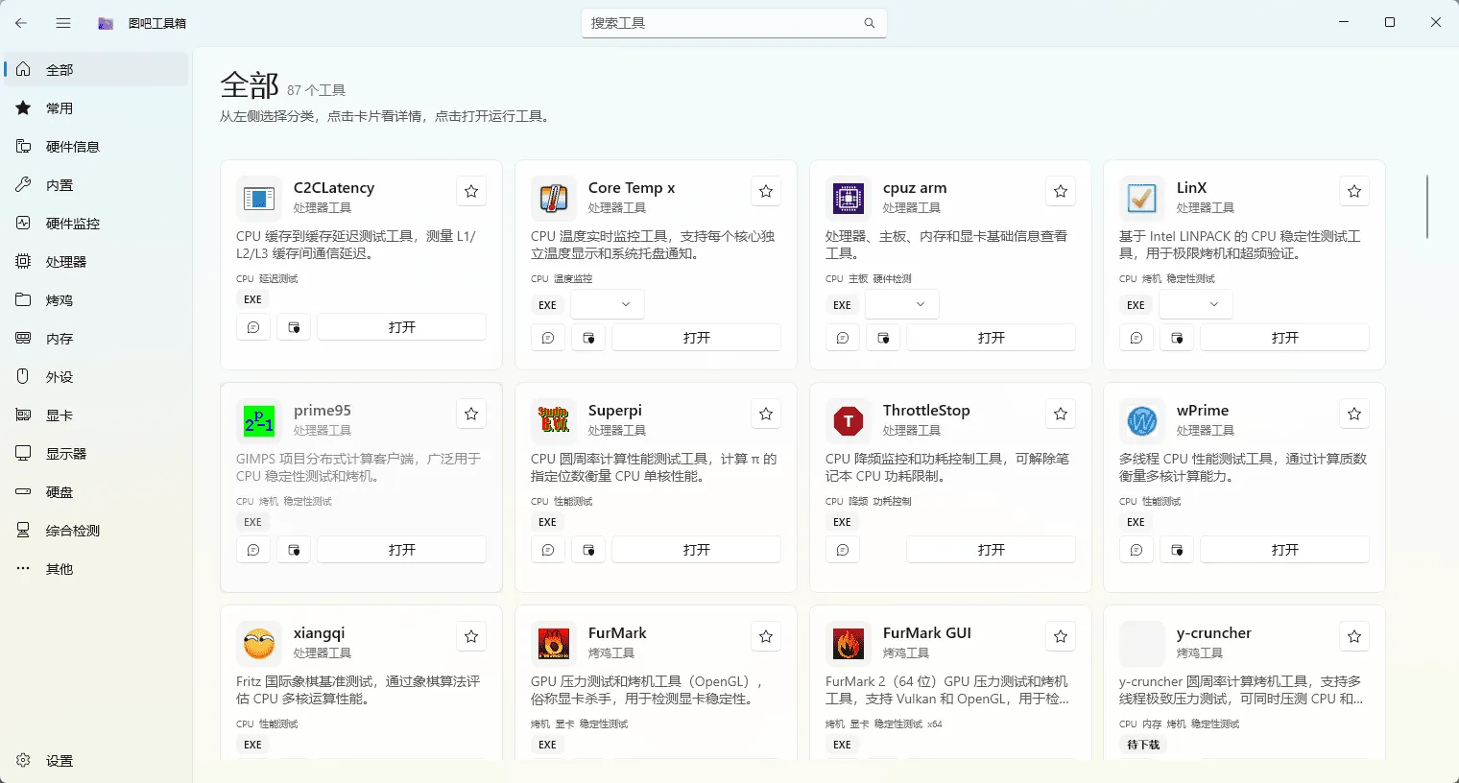Select the 综合检测 category
Image resolution: width=1459 pixels, height=783 pixels.
point(96,530)
